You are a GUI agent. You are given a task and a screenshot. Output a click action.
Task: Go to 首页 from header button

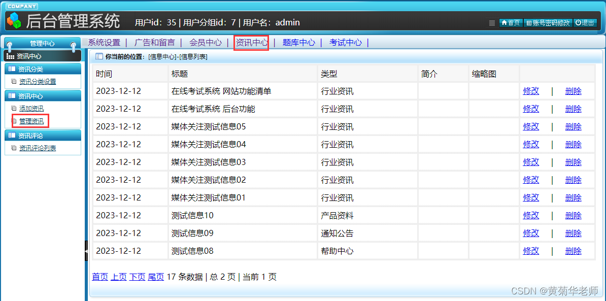pyautogui.click(x=511, y=23)
